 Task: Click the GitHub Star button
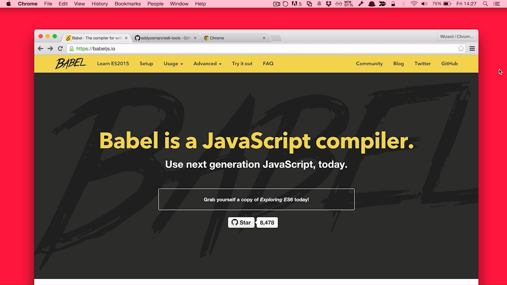tap(241, 222)
